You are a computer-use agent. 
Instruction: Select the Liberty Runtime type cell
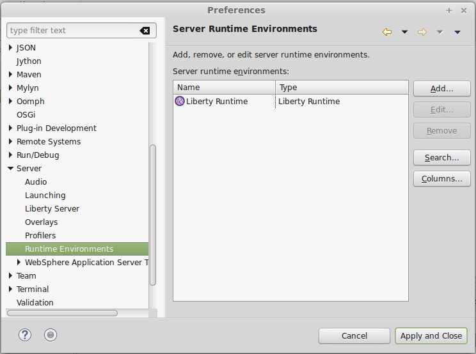coord(342,101)
